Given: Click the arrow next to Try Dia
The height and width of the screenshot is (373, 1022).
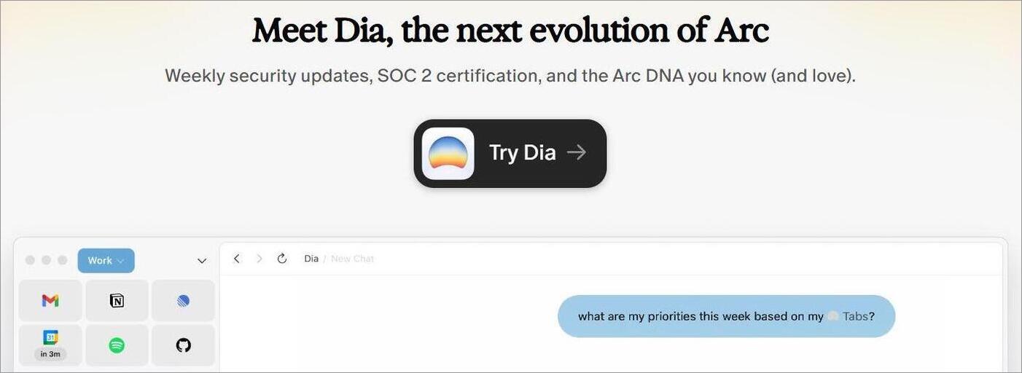Looking at the screenshot, I should (x=577, y=152).
